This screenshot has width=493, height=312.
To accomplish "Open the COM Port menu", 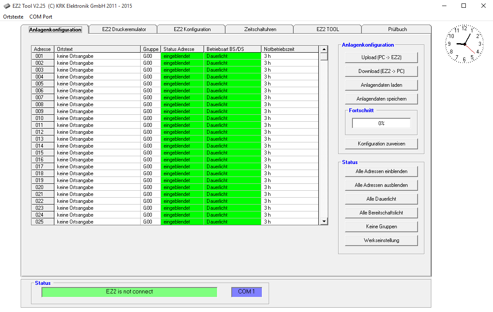I will pos(41,17).
